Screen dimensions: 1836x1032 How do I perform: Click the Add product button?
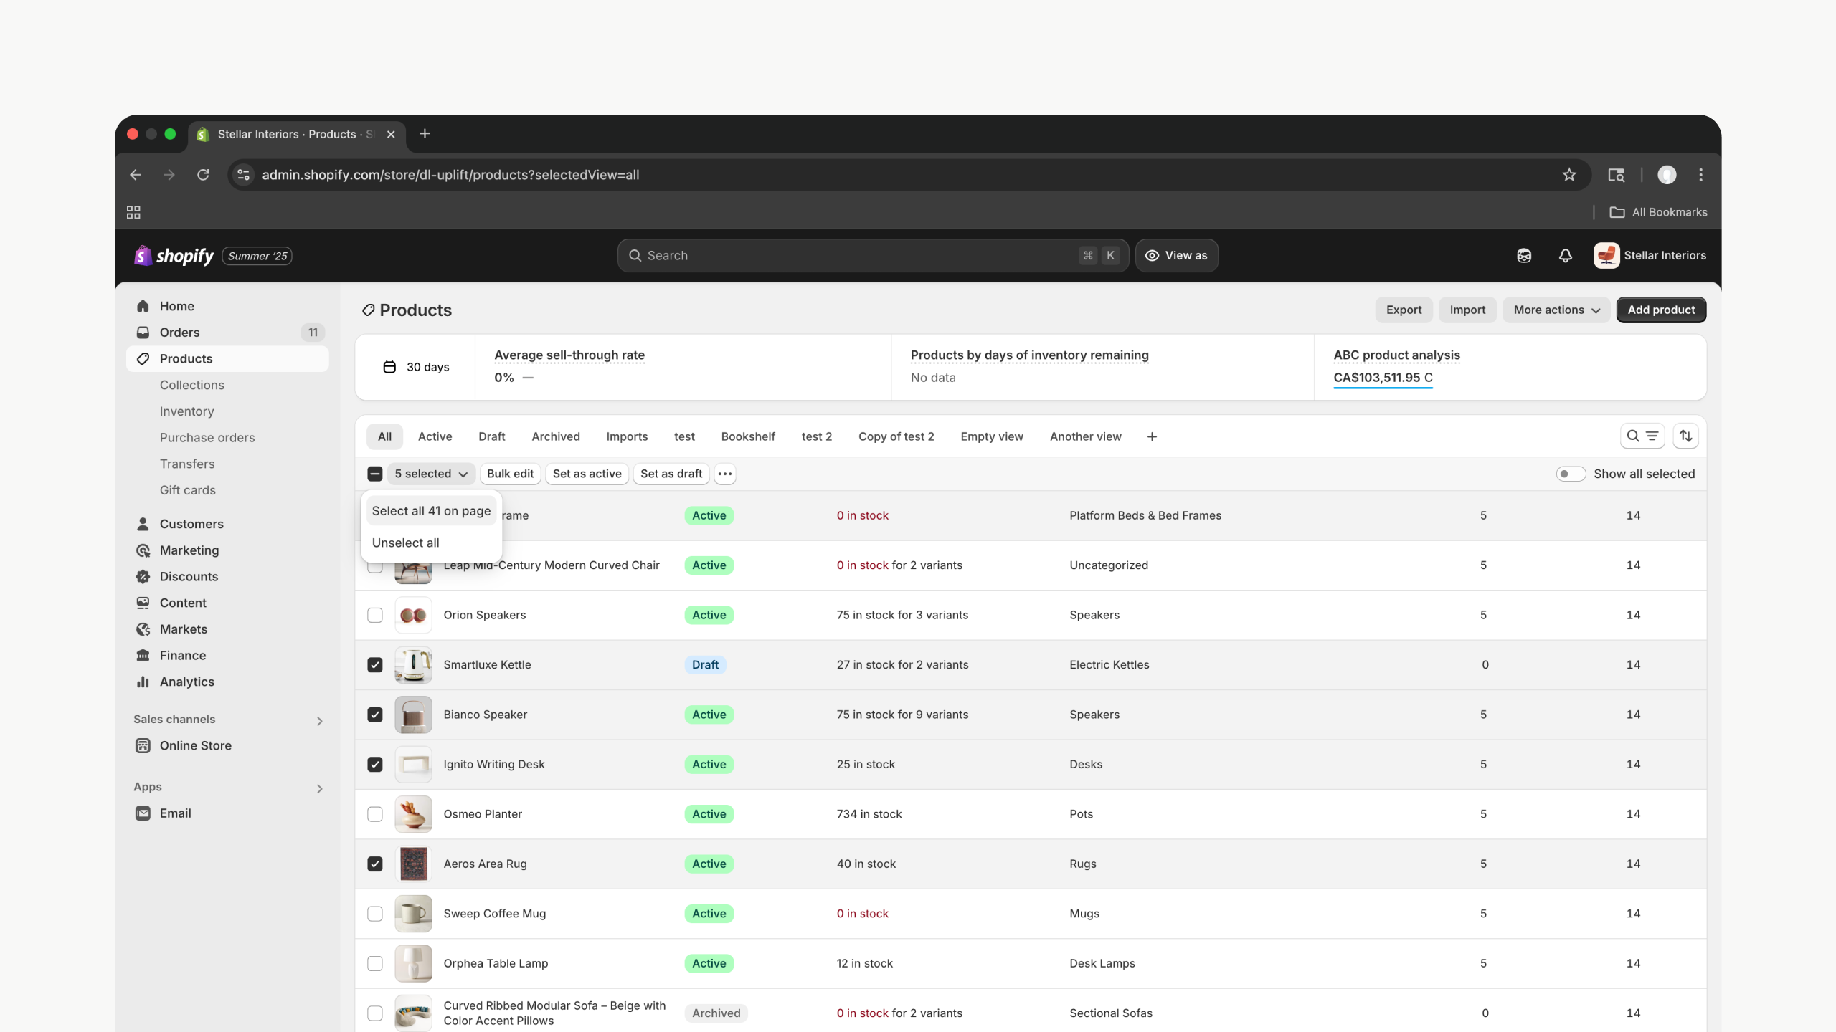(x=1660, y=310)
